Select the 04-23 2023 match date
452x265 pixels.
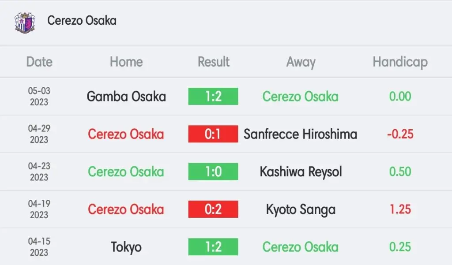(39, 172)
